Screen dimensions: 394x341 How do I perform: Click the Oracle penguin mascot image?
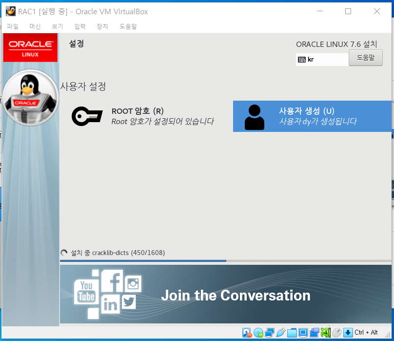tap(30, 98)
